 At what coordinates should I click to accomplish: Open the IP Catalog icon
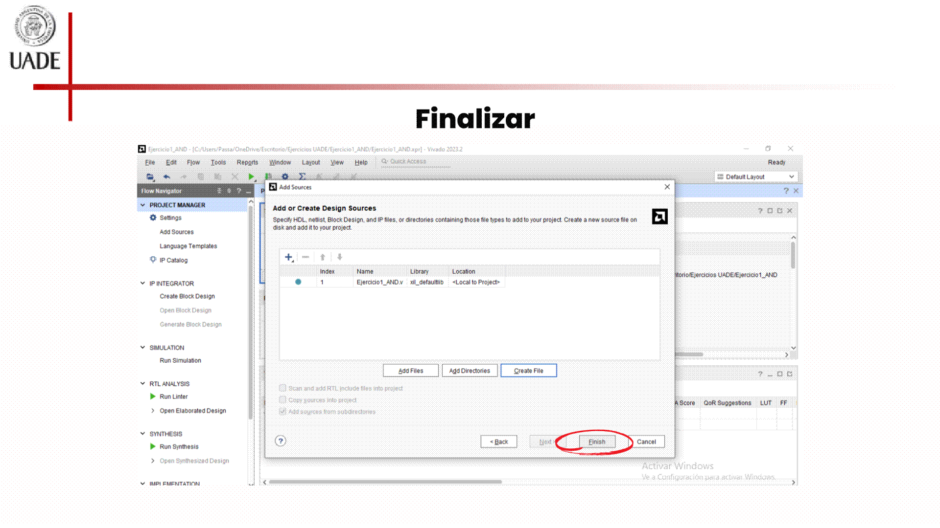point(153,260)
